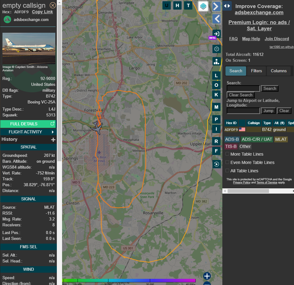Open the map layers selector
The image size is (294, 285).
point(203,6)
